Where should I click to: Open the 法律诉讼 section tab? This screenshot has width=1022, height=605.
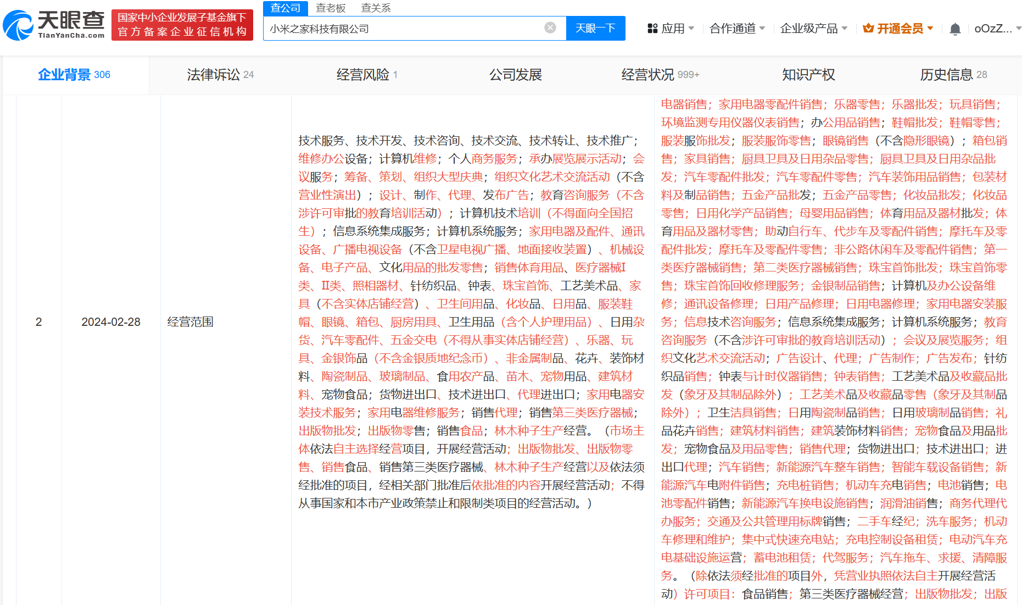click(x=220, y=75)
